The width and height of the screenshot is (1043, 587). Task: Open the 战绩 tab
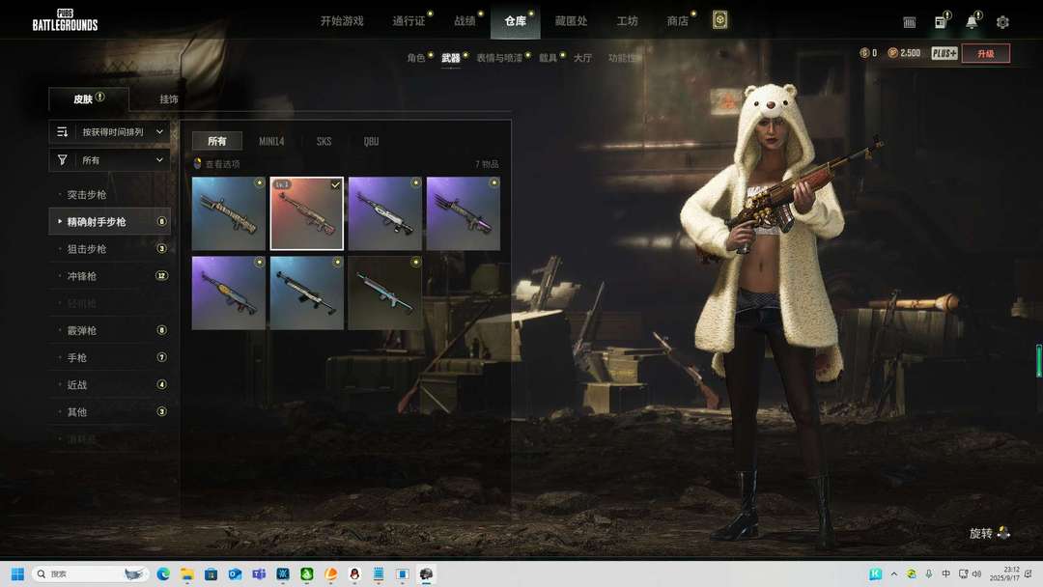click(x=465, y=21)
